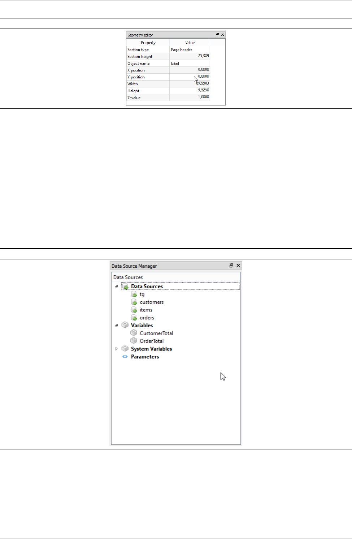352x539 pixels.
Task: Expand the System Variables tree node
Action: coord(116,349)
